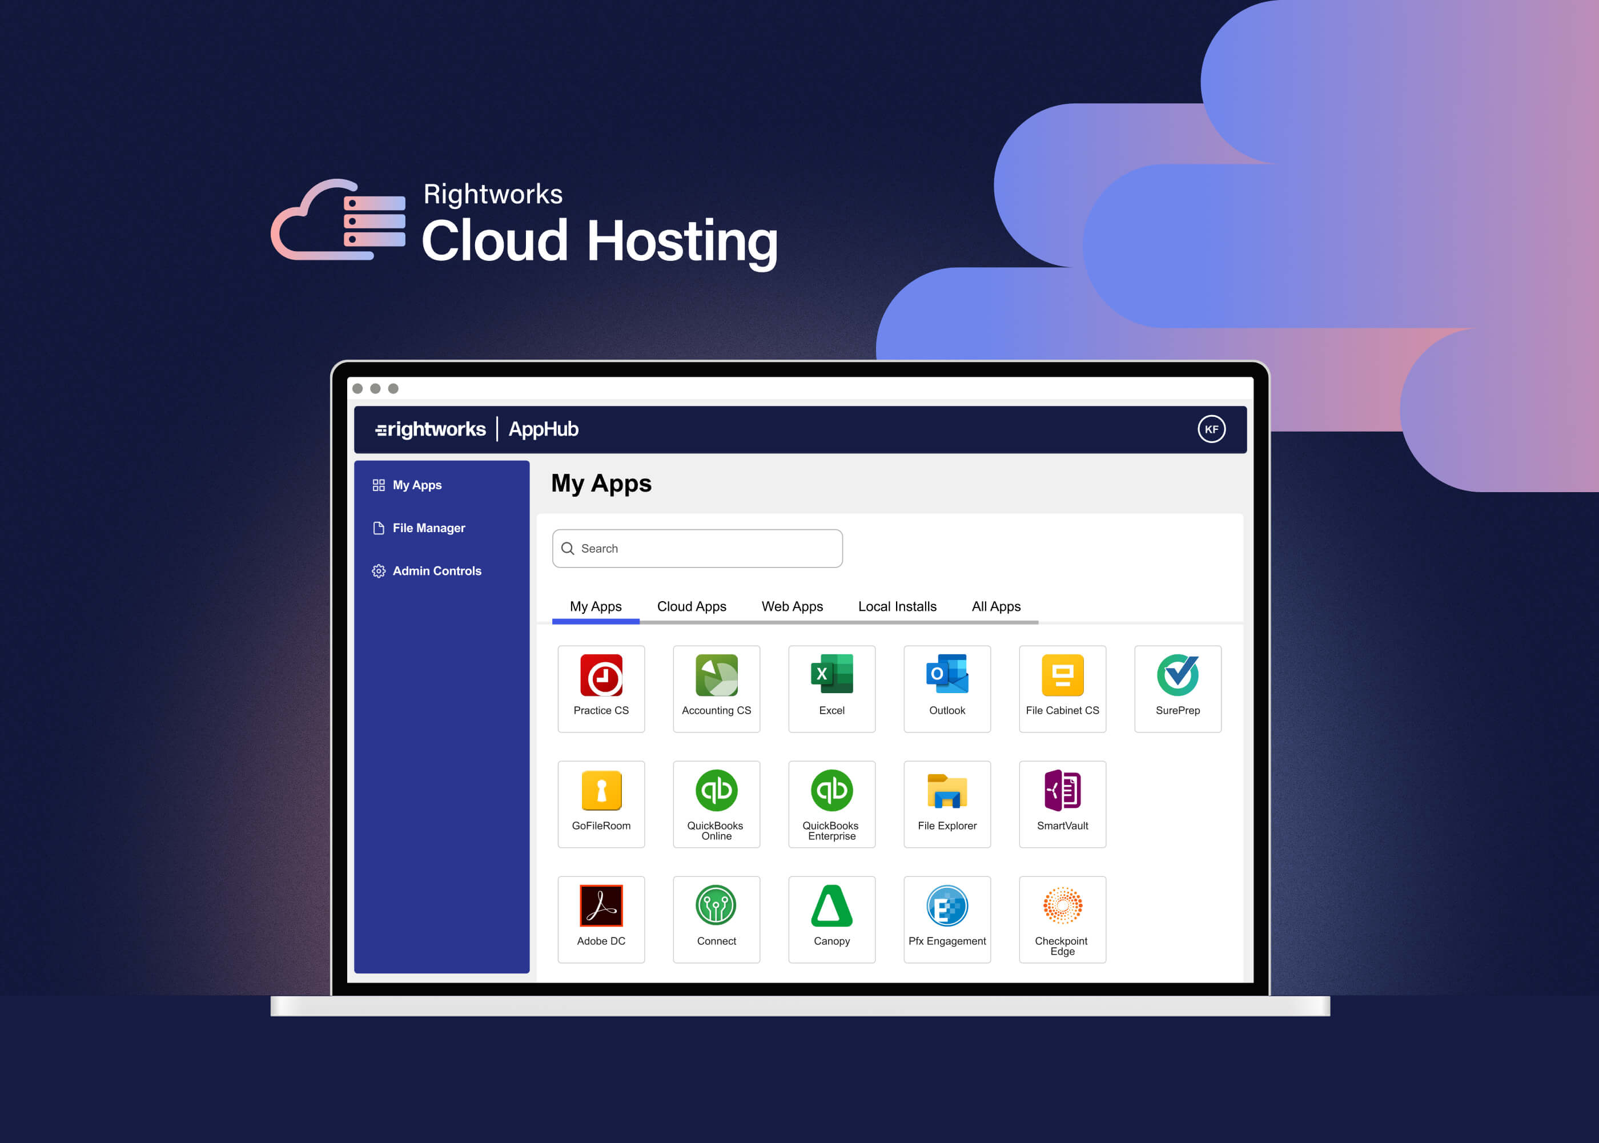Screen dimensions: 1599x1143
Task: Open the Excel app tile
Action: (x=832, y=689)
